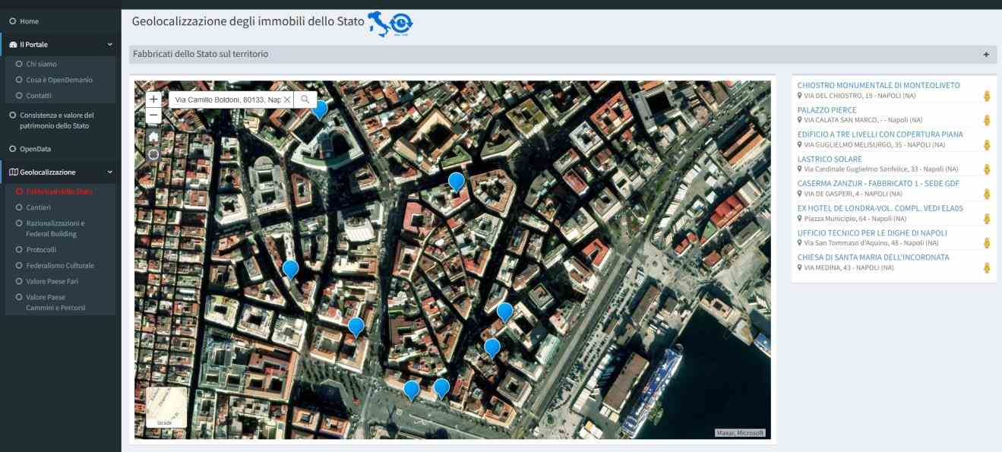
Task: Clear the map address search text
Action: click(x=287, y=100)
